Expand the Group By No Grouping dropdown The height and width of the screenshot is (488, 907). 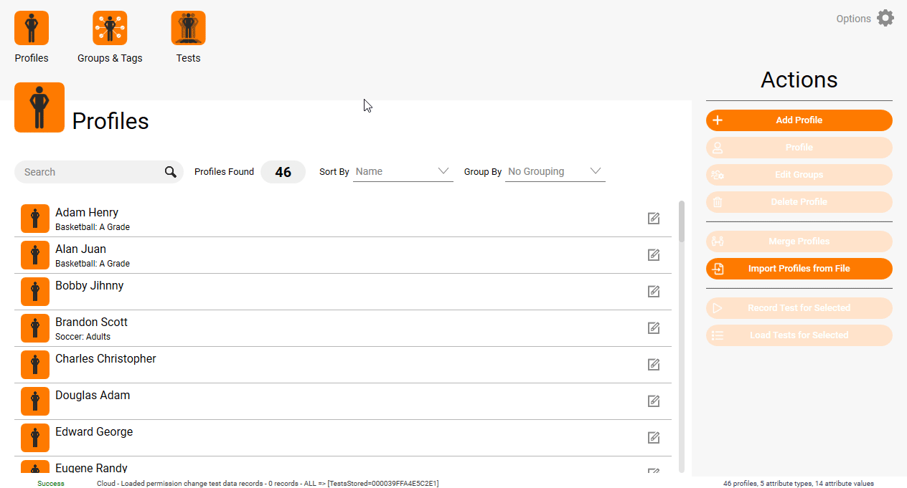pyautogui.click(x=555, y=171)
